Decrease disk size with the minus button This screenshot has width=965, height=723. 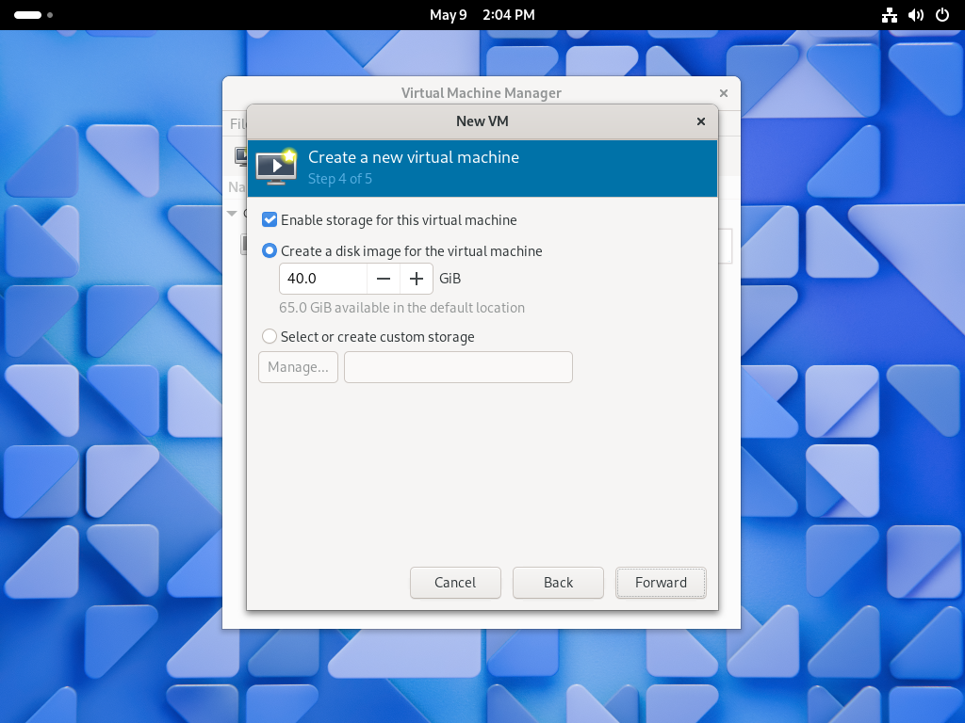(x=384, y=279)
